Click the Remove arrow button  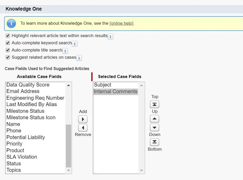[83, 128]
